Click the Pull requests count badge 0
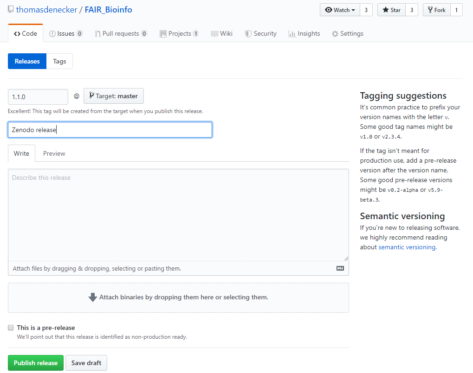Image resolution: width=473 pixels, height=373 pixels. pyautogui.click(x=144, y=33)
